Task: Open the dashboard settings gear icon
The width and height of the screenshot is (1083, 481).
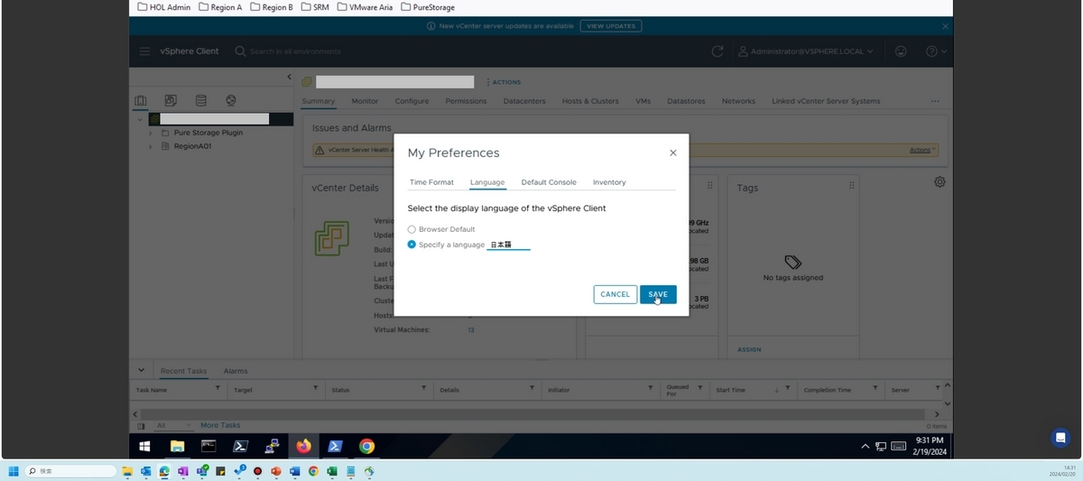Action: pos(940,182)
